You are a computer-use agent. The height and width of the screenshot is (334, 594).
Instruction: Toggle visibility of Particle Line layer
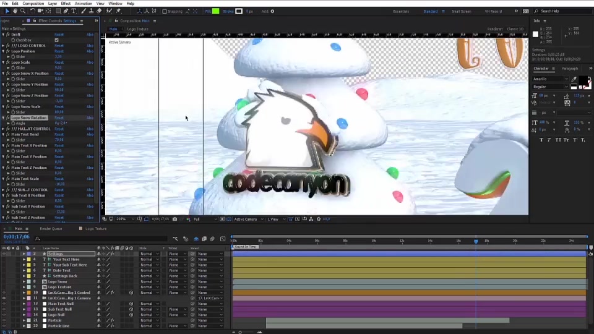click(x=4, y=326)
